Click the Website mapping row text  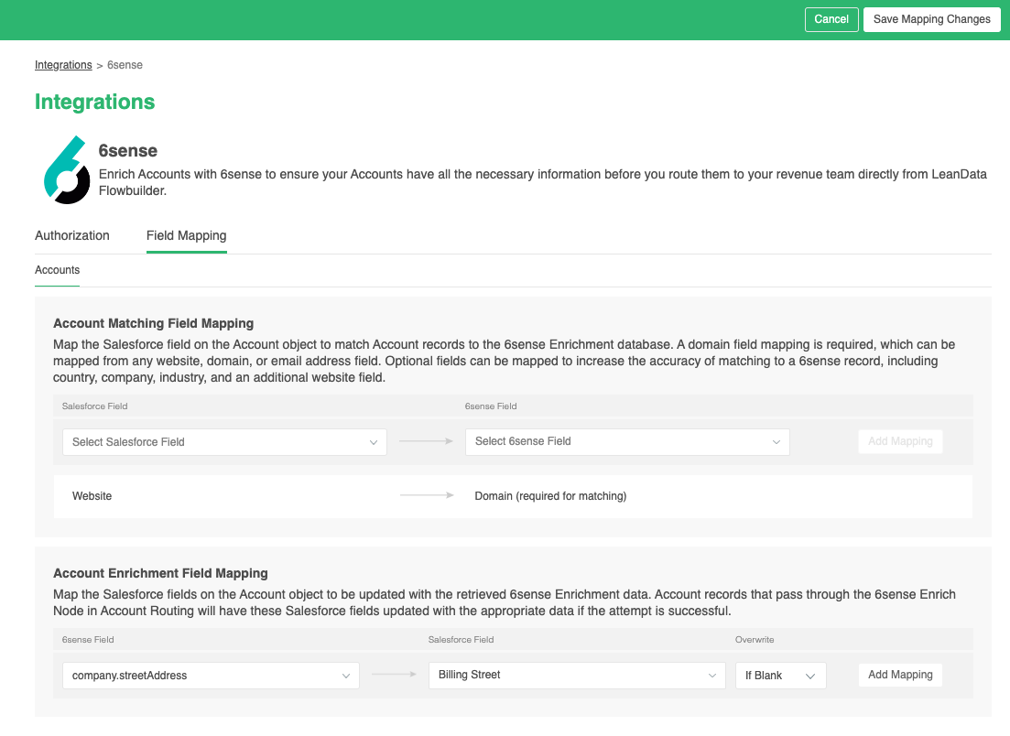click(92, 496)
